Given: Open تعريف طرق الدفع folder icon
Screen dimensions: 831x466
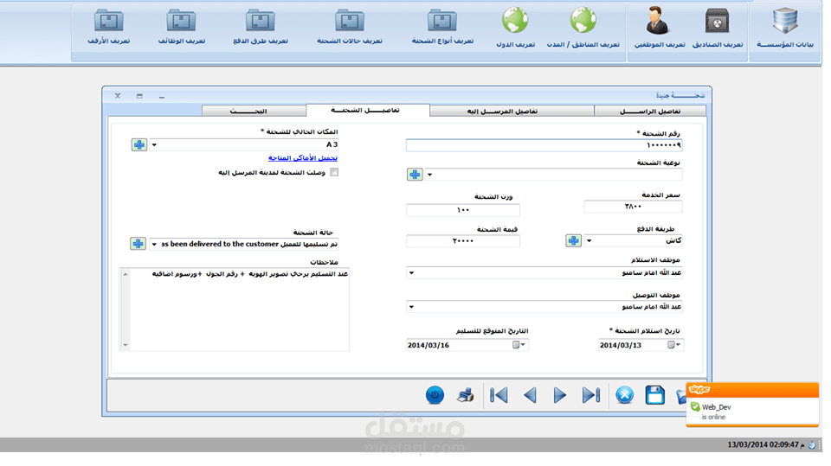Looking at the screenshot, I should [261, 25].
